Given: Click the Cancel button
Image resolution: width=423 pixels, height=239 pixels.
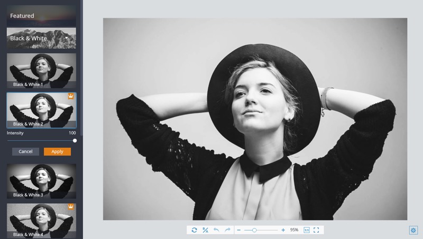Looking at the screenshot, I should coord(25,151).
